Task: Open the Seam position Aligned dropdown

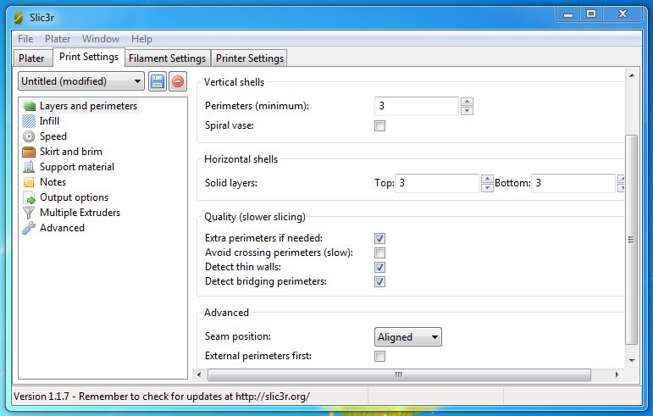Action: click(x=407, y=337)
